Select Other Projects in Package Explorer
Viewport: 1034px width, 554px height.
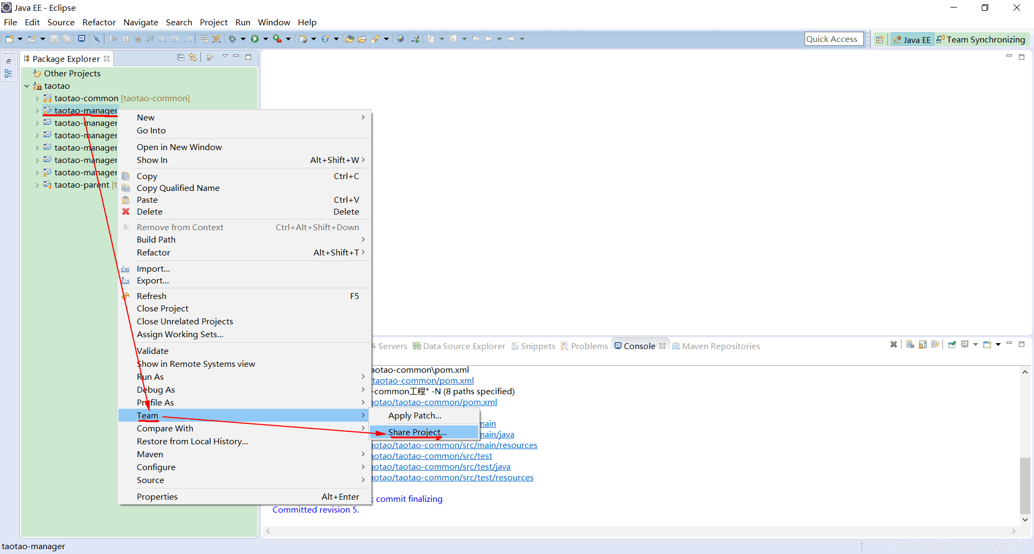(x=72, y=74)
